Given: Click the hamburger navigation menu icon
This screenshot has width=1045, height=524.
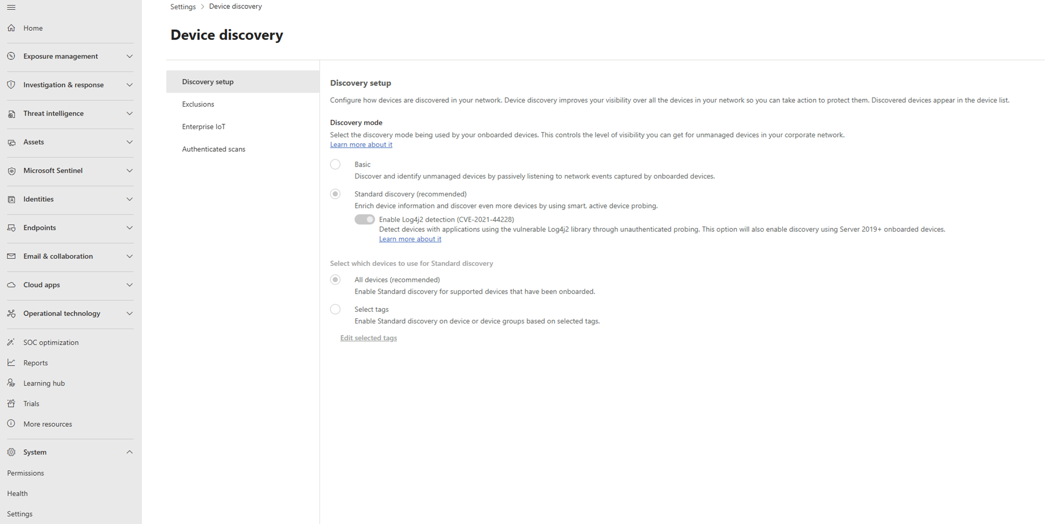Looking at the screenshot, I should click(x=11, y=7).
